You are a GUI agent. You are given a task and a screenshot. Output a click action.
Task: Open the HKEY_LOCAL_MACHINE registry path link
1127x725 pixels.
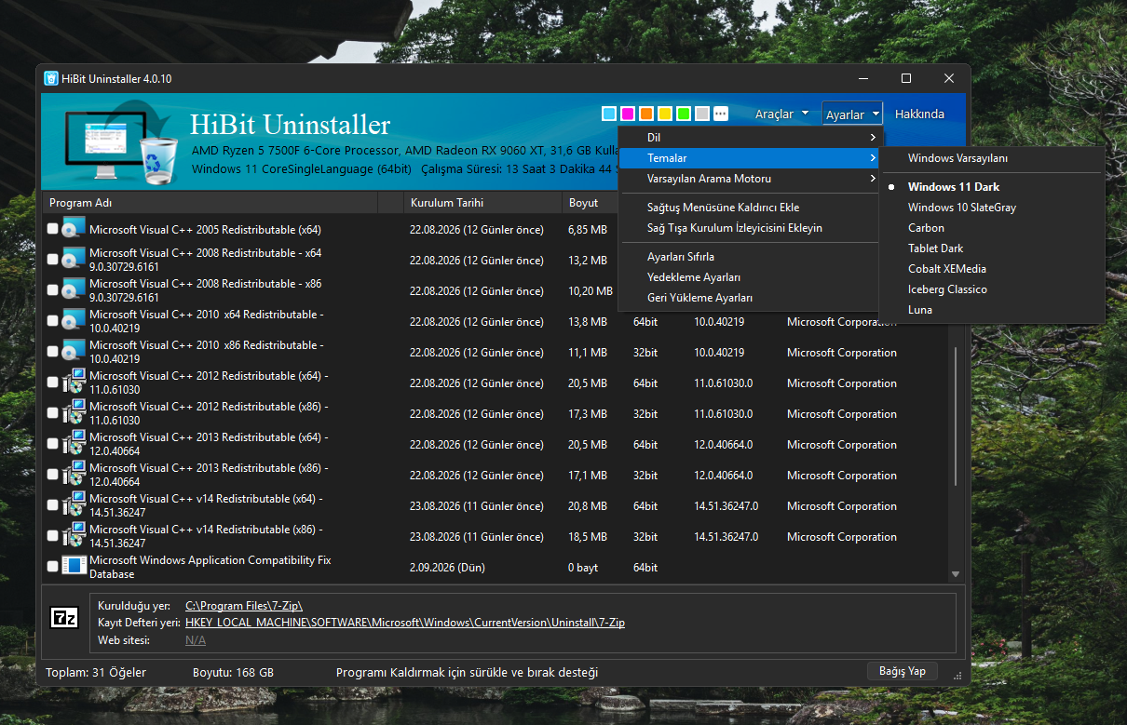[405, 623]
